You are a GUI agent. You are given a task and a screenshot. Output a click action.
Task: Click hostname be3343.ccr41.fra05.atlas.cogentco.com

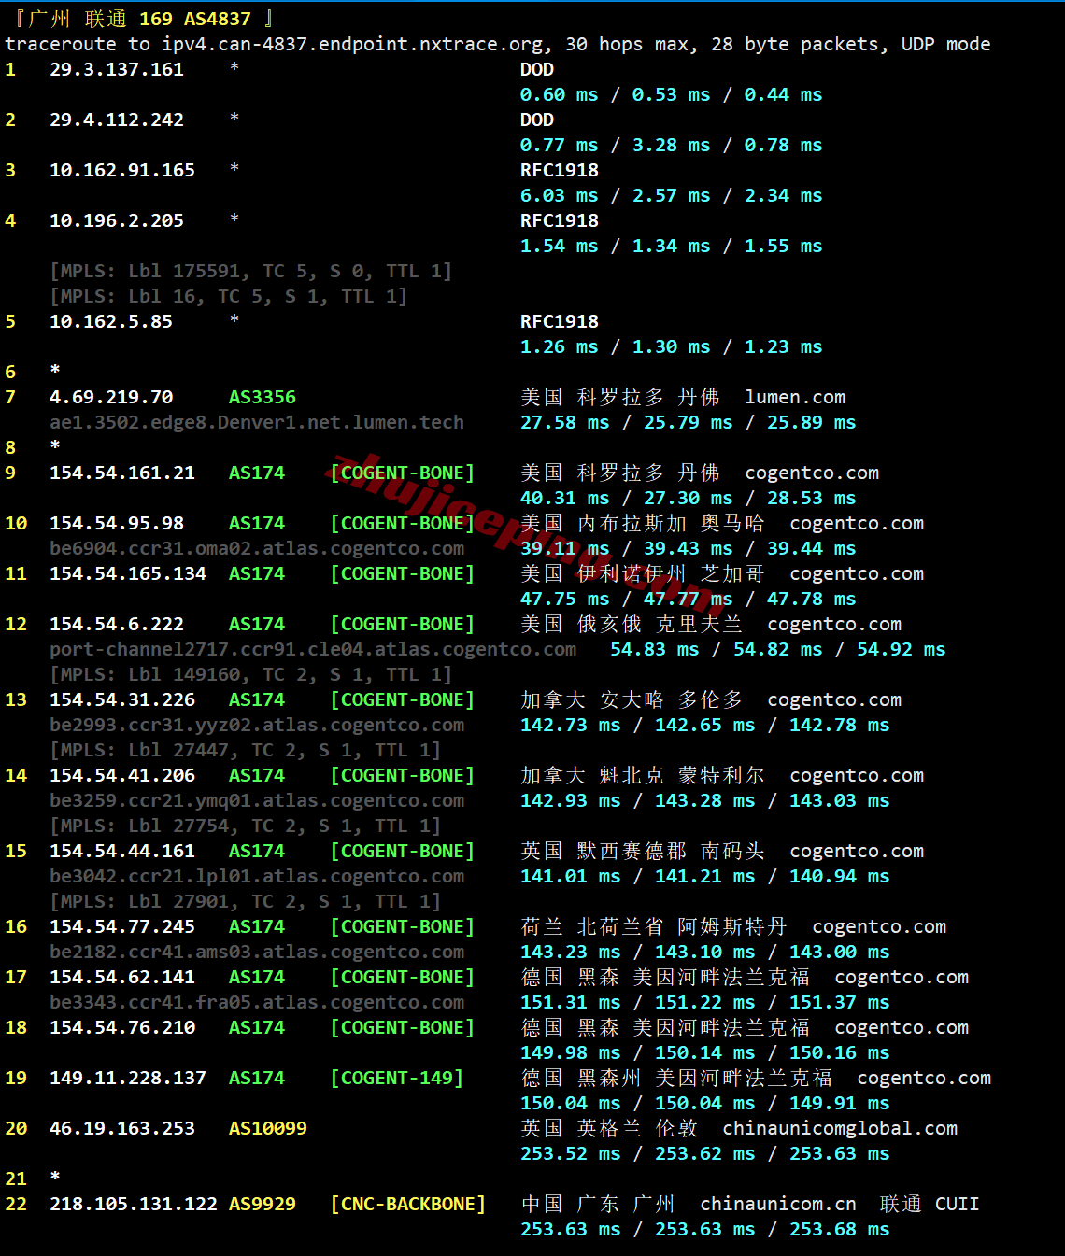point(257,1002)
